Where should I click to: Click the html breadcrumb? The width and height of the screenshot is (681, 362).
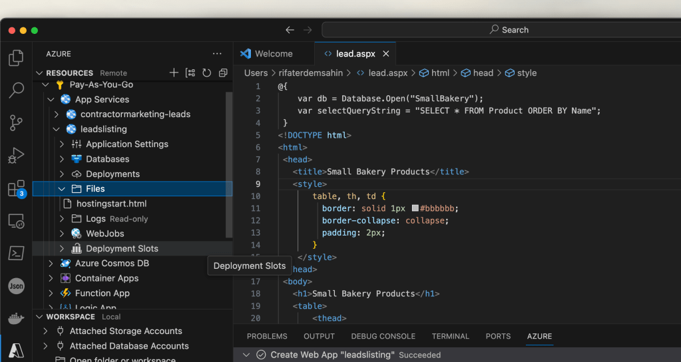pos(434,73)
